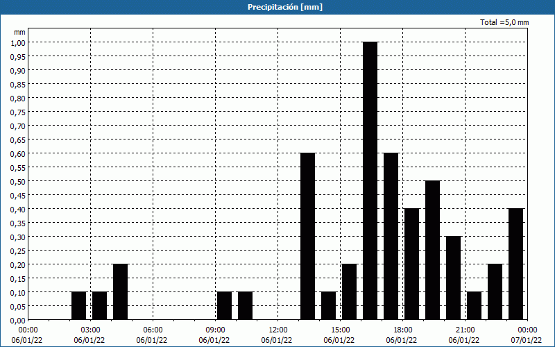Click the 07/01/22 date label
The height and width of the screenshot is (347, 555).
pyautogui.click(x=527, y=340)
